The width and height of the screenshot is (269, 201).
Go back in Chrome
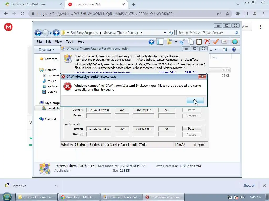pyautogui.click(x=6, y=14)
